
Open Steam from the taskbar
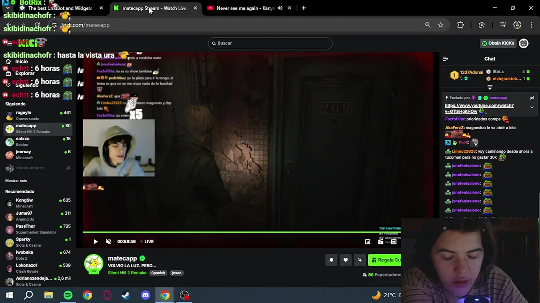pos(126,295)
